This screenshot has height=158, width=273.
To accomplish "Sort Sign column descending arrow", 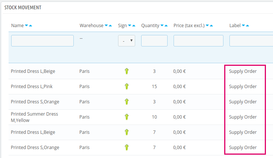I will 130,26.
